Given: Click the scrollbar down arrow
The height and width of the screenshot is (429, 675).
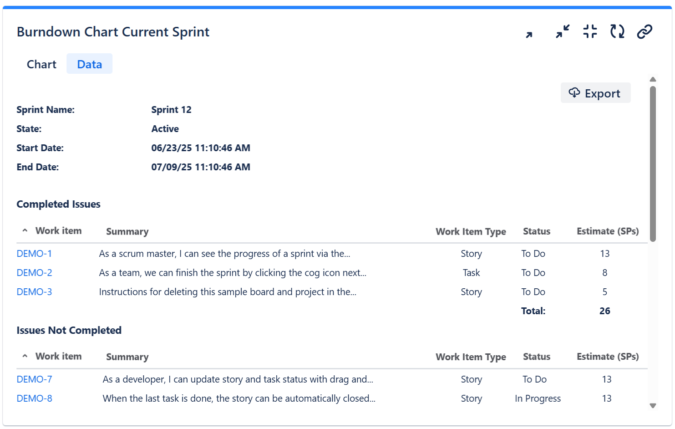Looking at the screenshot, I should (653, 405).
